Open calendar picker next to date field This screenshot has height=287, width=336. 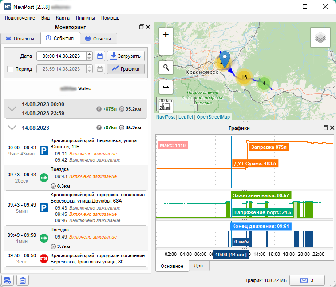100,56
